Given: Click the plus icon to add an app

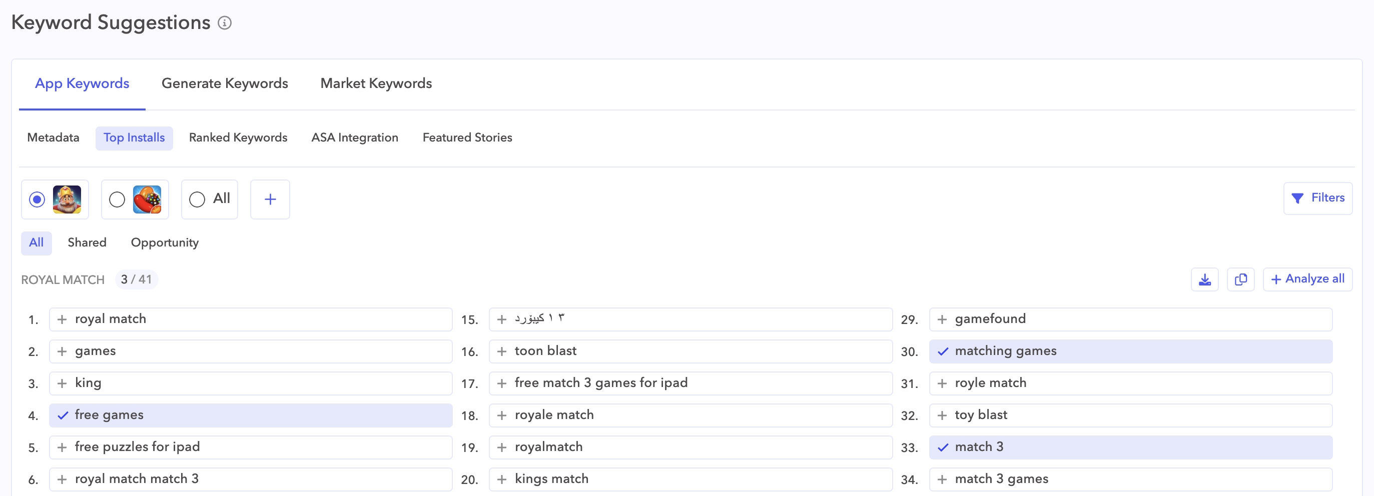Looking at the screenshot, I should [270, 199].
